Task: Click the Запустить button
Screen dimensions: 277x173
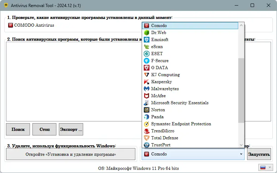Action: (x=259, y=154)
